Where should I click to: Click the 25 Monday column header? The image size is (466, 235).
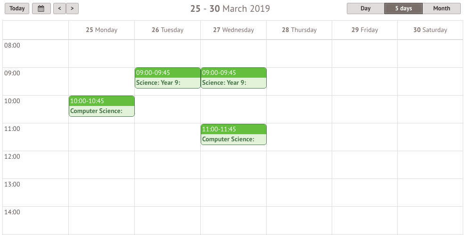[x=102, y=30]
